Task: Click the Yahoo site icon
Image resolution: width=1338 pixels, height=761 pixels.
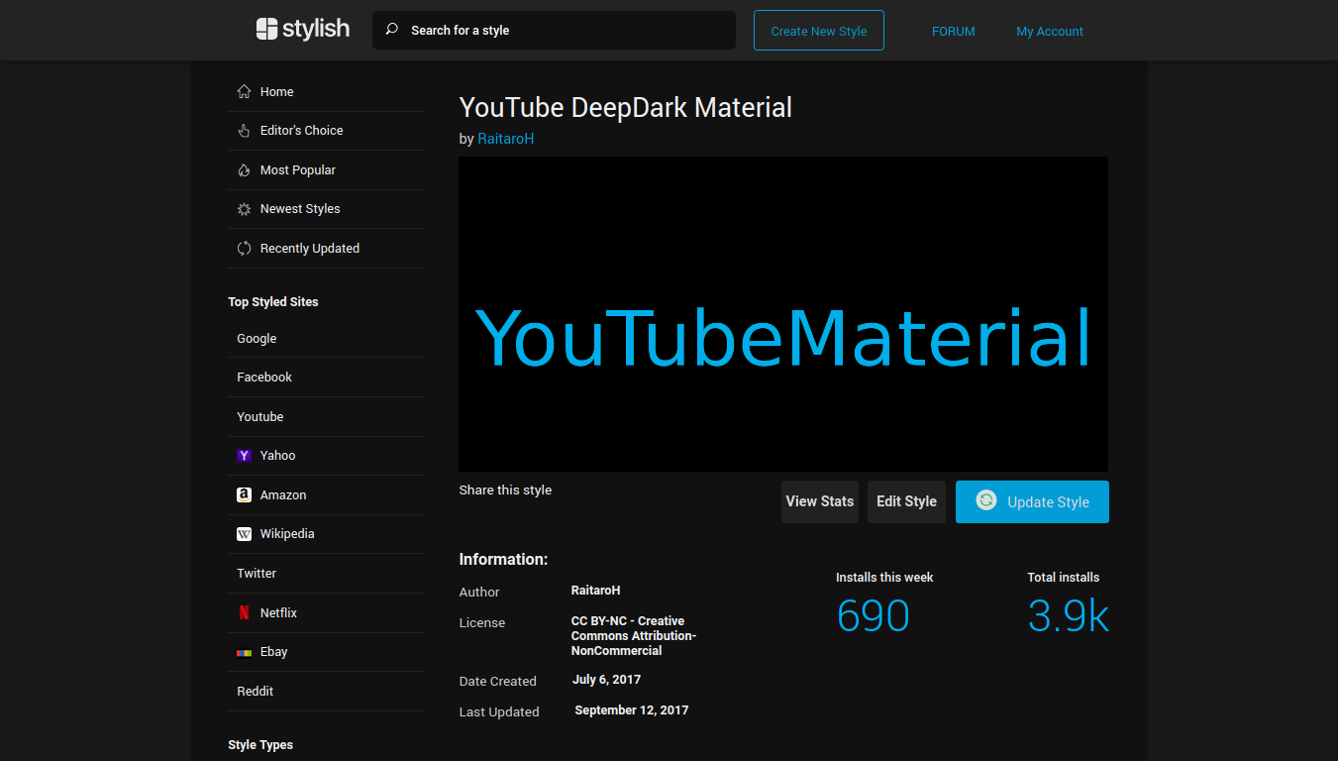Action: tap(244, 456)
